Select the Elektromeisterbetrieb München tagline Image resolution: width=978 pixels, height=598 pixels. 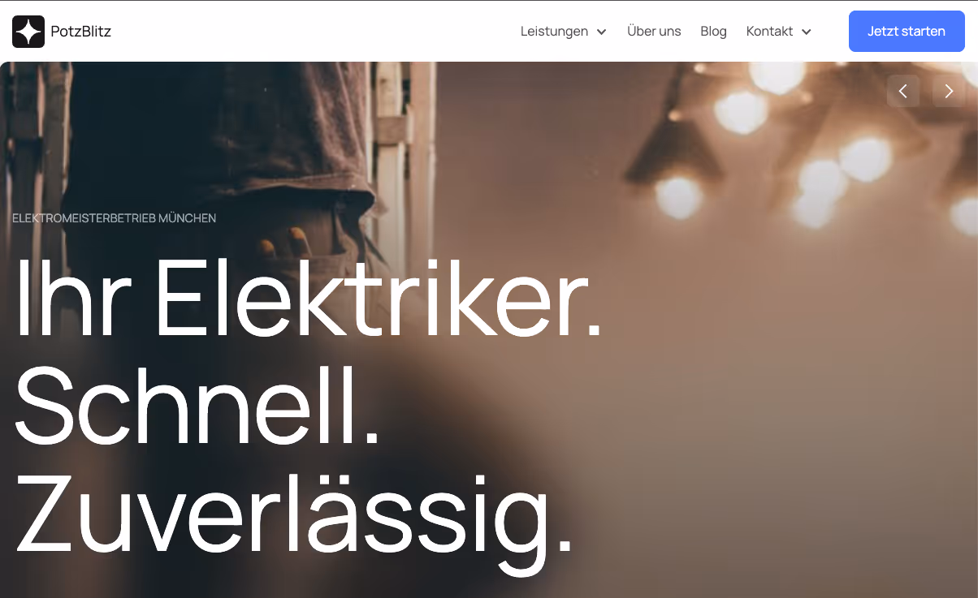tap(114, 218)
